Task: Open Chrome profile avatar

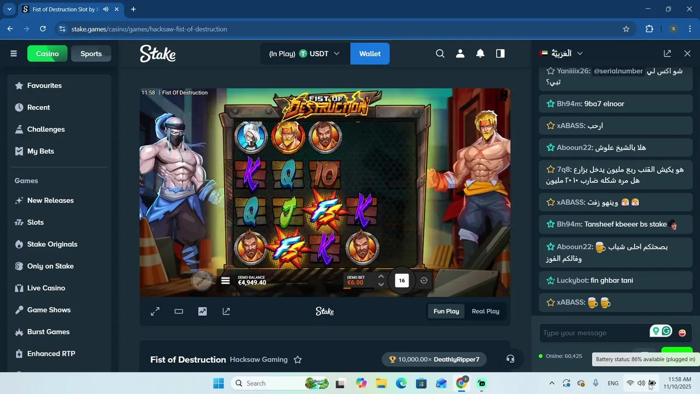Action: coord(673,29)
